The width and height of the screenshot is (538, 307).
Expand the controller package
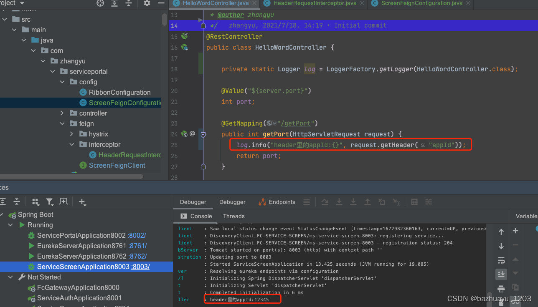click(x=62, y=113)
